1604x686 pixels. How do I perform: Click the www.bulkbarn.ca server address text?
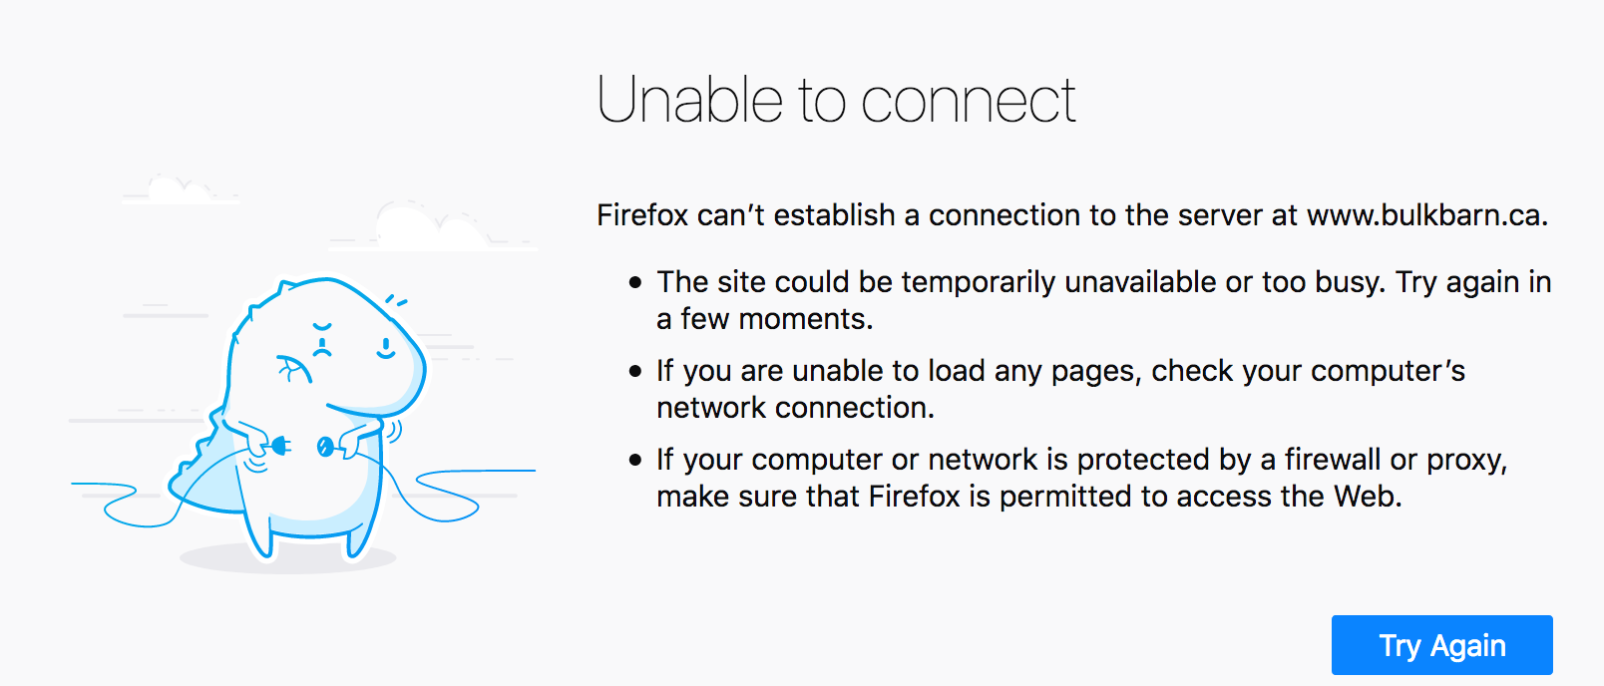coord(1426,215)
